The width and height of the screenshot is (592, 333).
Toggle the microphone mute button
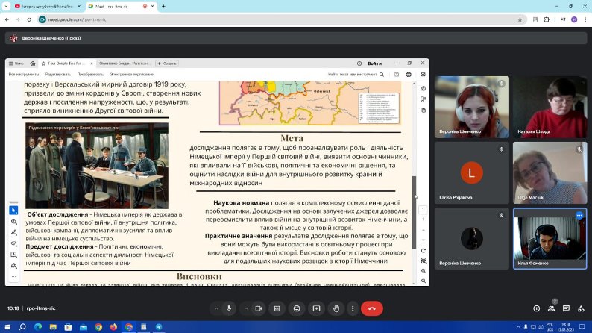click(x=229, y=308)
